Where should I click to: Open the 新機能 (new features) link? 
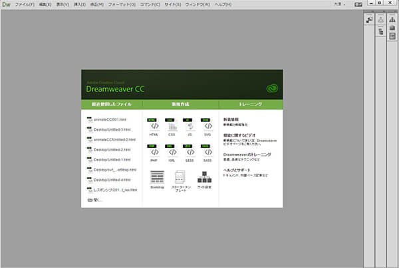click(231, 119)
